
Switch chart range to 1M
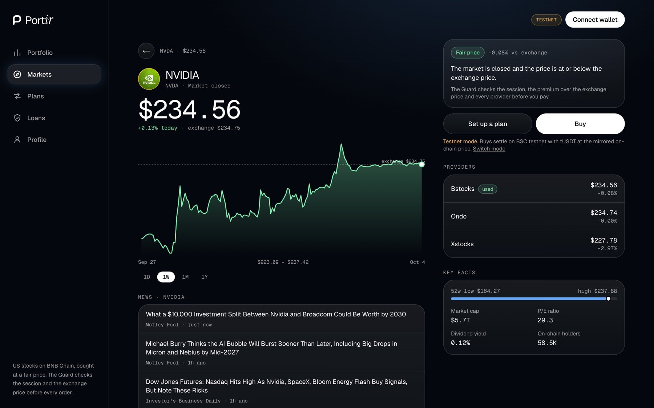click(185, 277)
